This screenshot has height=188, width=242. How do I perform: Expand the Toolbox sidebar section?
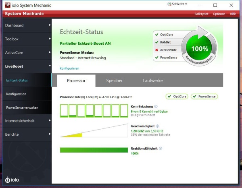tap(27, 39)
